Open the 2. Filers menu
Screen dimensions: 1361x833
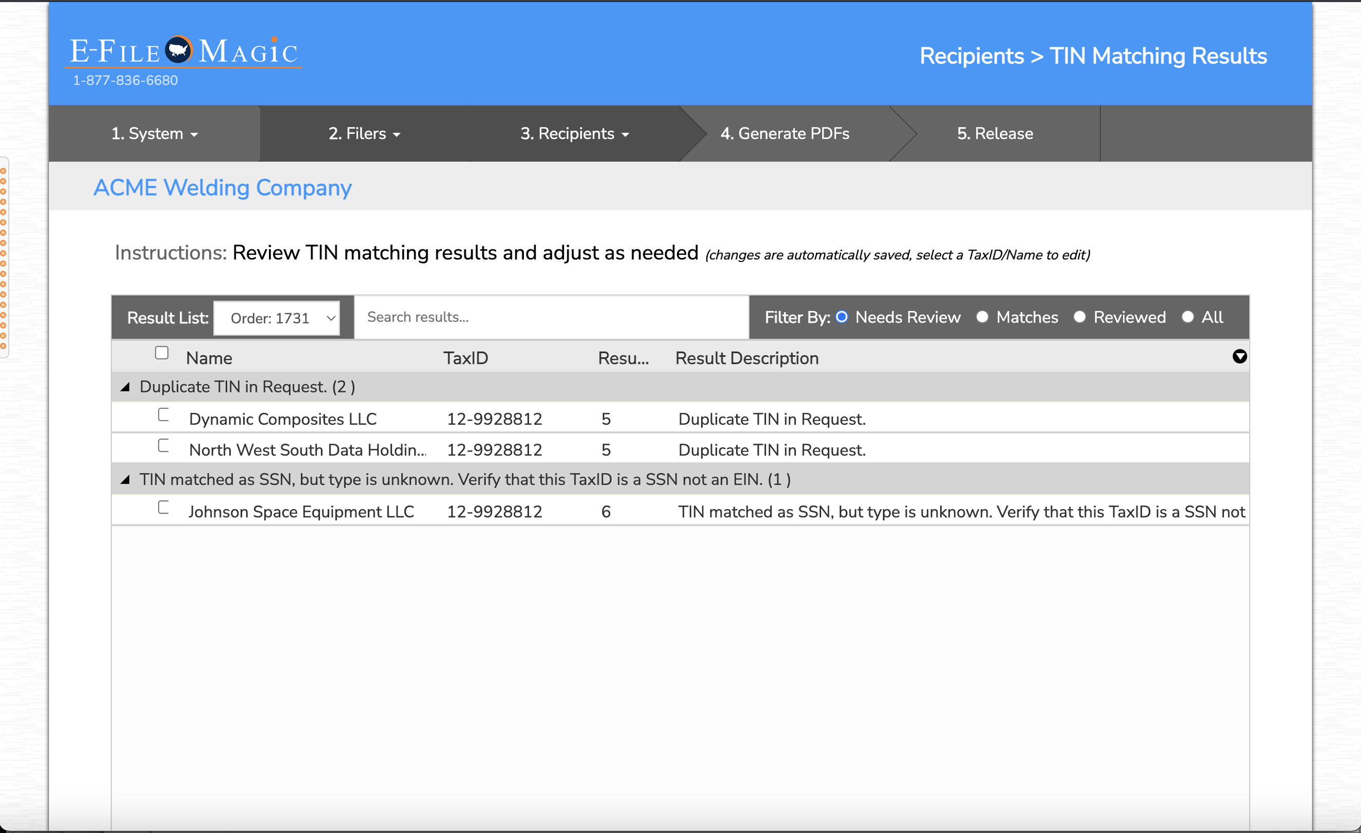coord(364,133)
